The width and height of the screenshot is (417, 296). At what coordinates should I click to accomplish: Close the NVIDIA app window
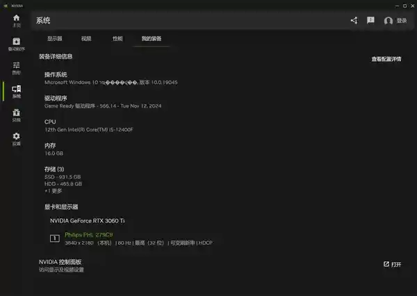[x=412, y=6]
